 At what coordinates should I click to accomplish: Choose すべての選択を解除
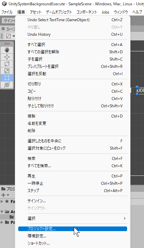coord(73,52)
